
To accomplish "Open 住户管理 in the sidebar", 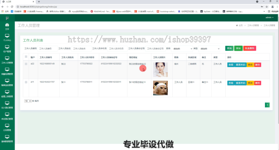I will [x=7, y=49].
